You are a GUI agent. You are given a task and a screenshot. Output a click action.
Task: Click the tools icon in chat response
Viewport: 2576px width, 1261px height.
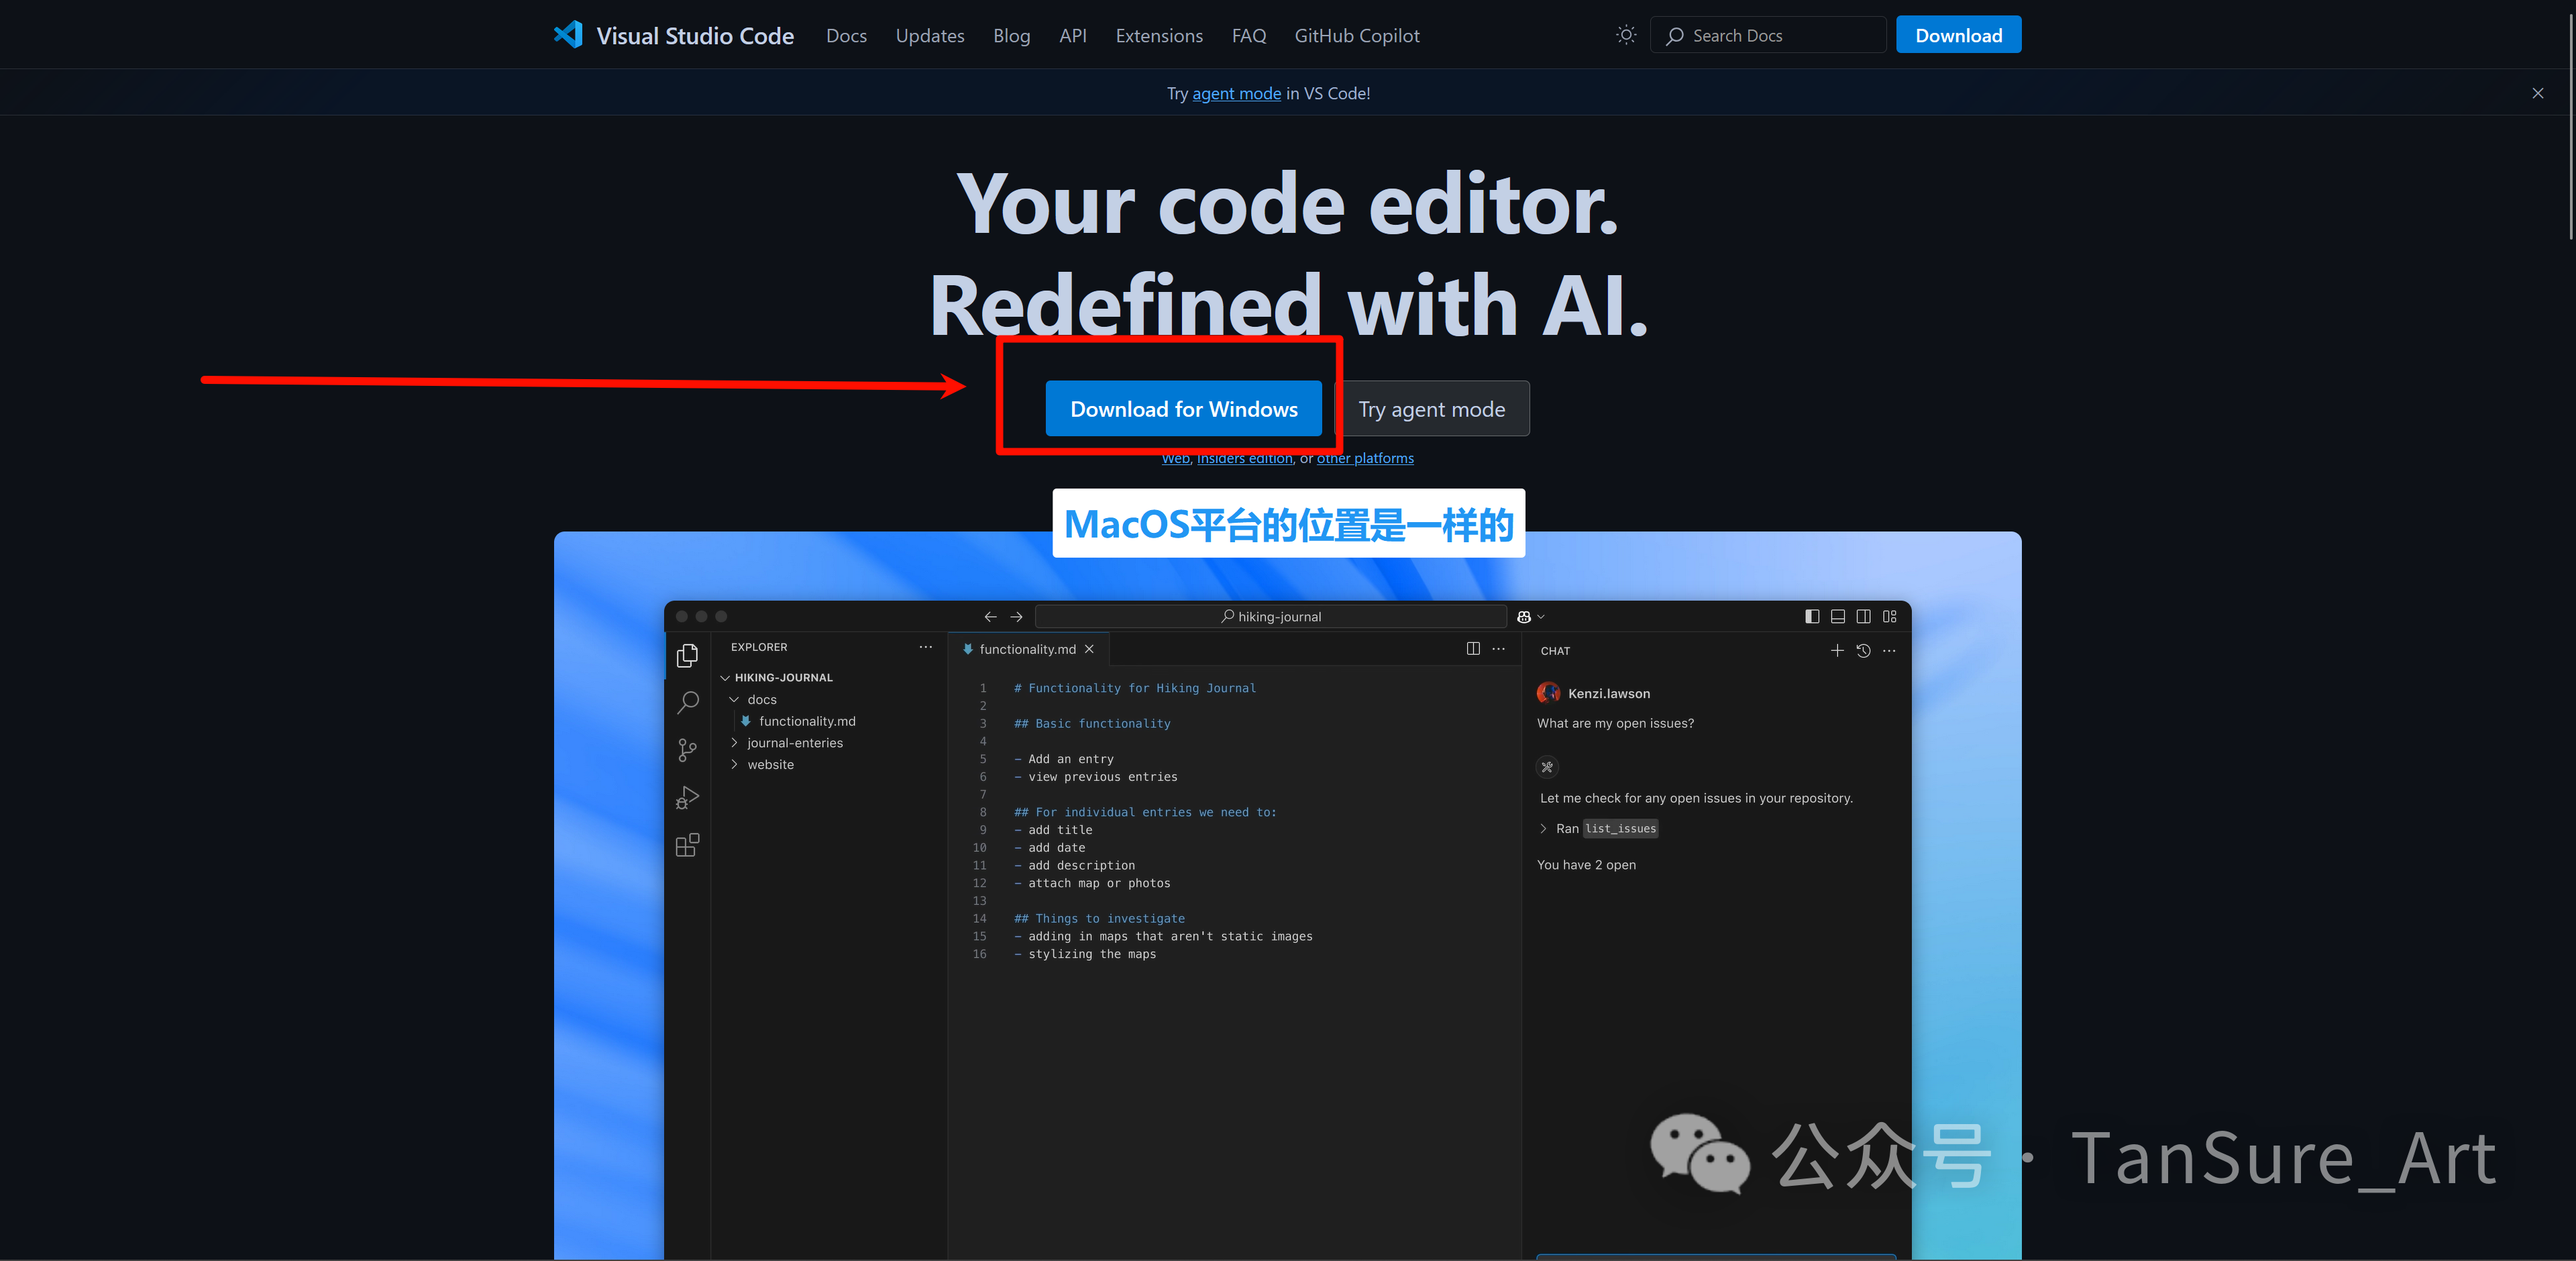pyautogui.click(x=1546, y=768)
